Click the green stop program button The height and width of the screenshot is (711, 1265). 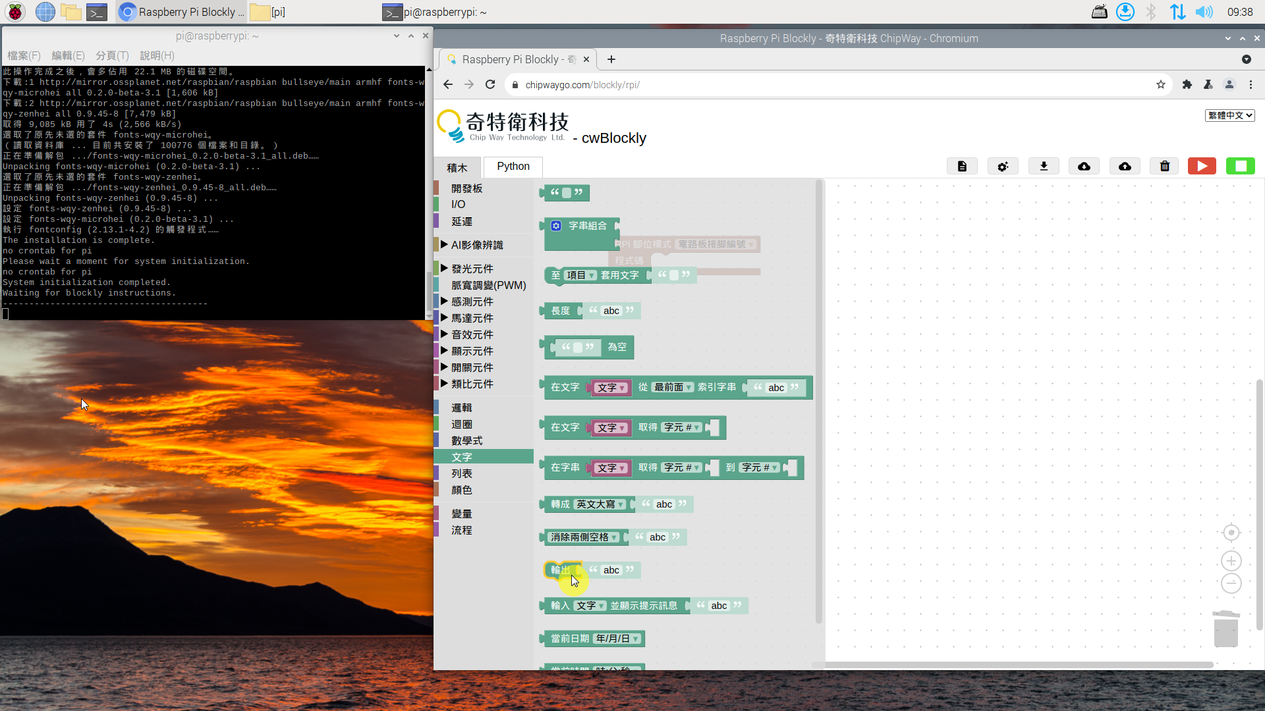(1240, 167)
